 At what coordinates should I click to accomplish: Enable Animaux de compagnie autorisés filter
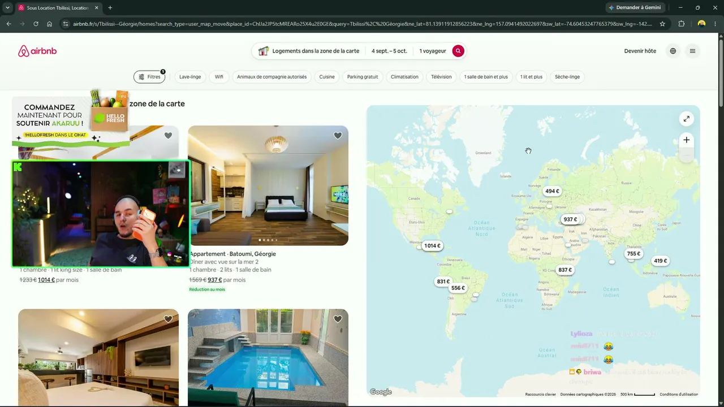coord(271,77)
